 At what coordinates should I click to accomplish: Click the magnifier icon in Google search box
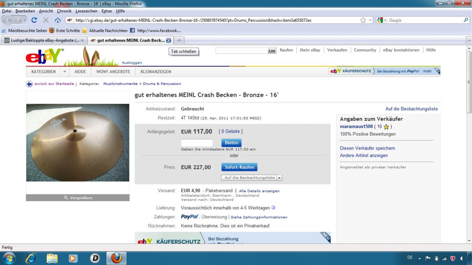click(465, 20)
